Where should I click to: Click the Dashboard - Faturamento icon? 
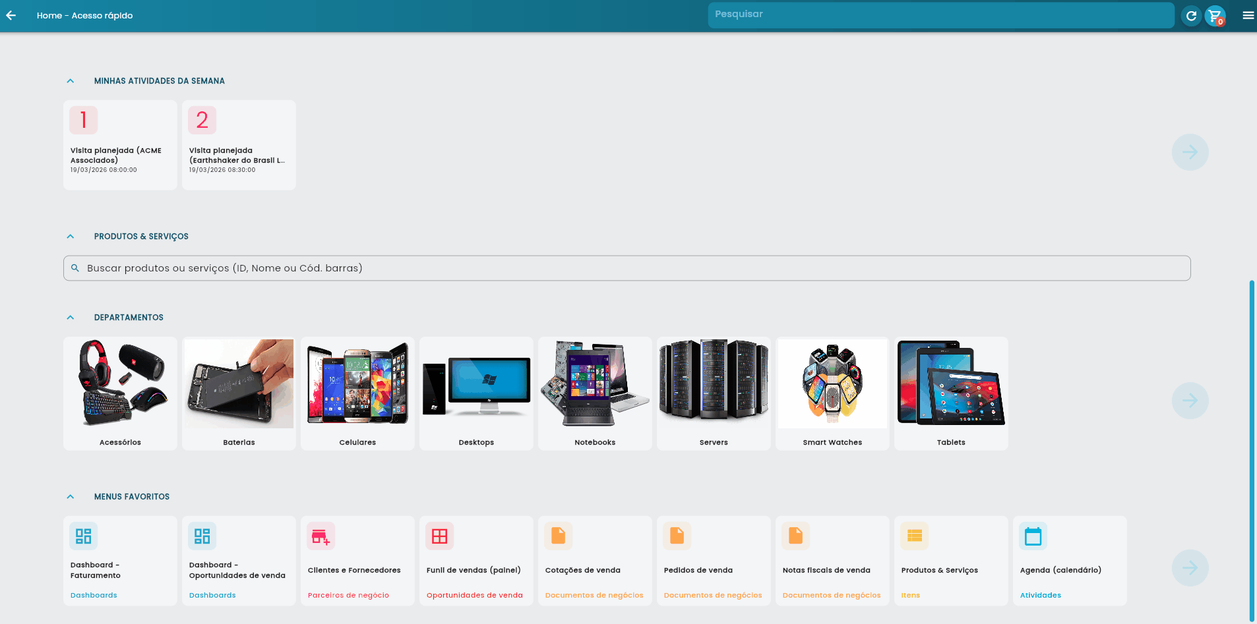84,536
